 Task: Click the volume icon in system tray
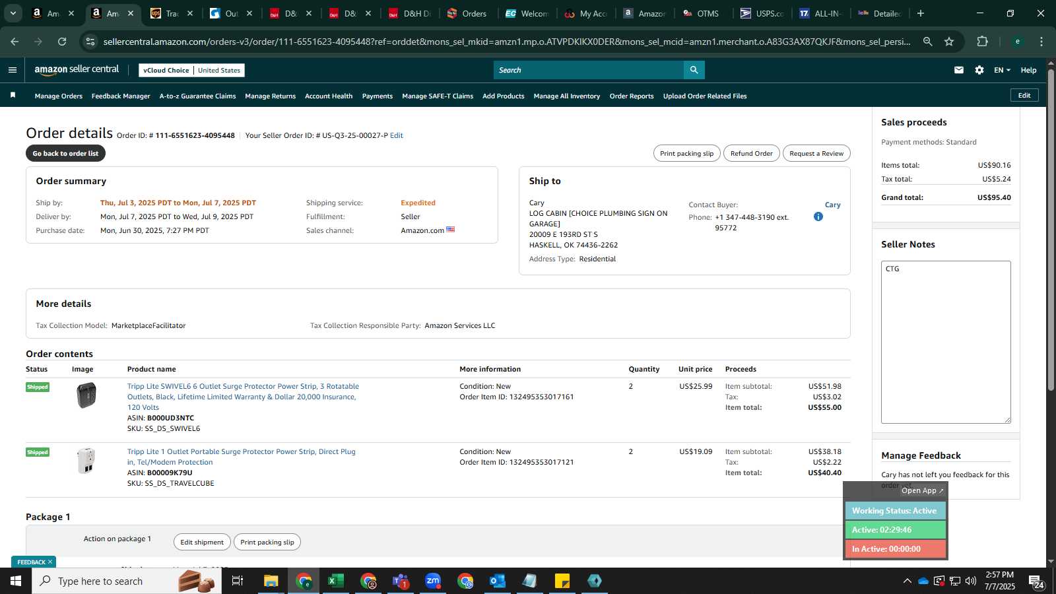[971, 581]
